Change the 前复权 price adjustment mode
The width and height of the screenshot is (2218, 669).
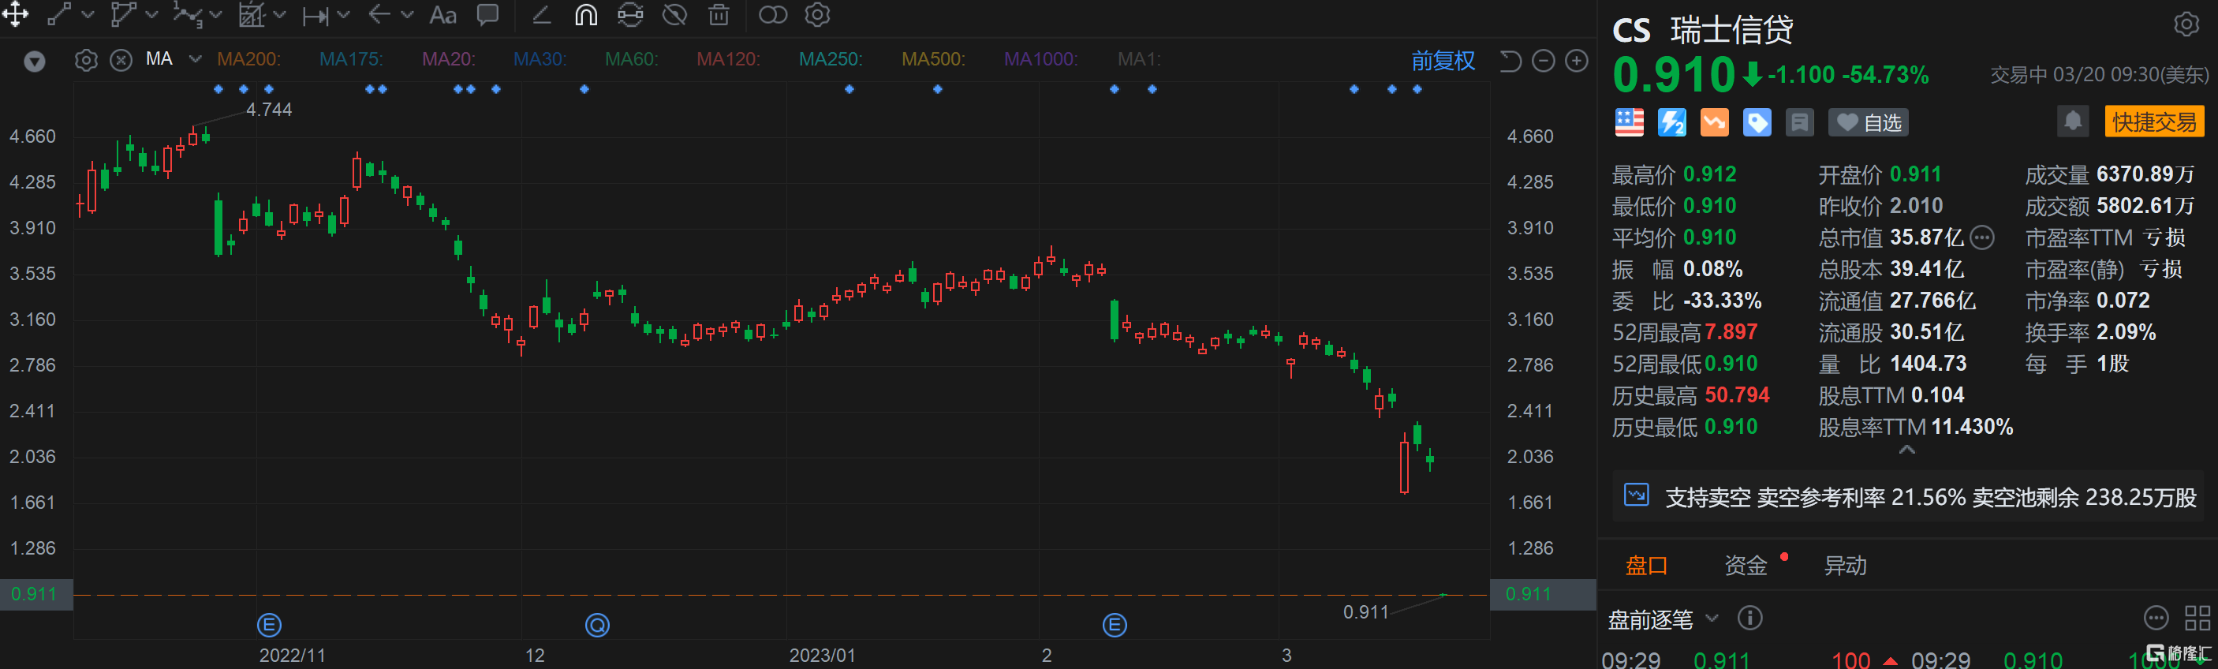point(1443,60)
